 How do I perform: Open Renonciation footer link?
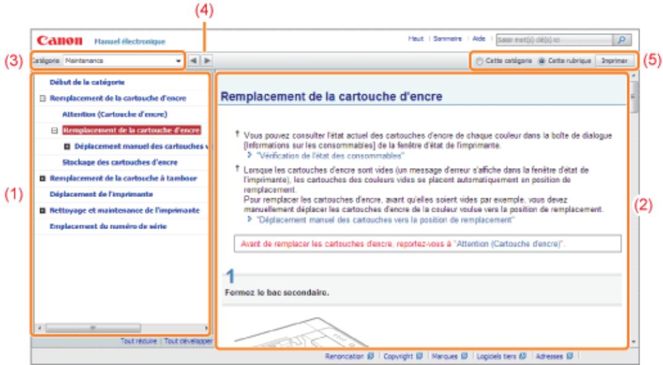344,356
